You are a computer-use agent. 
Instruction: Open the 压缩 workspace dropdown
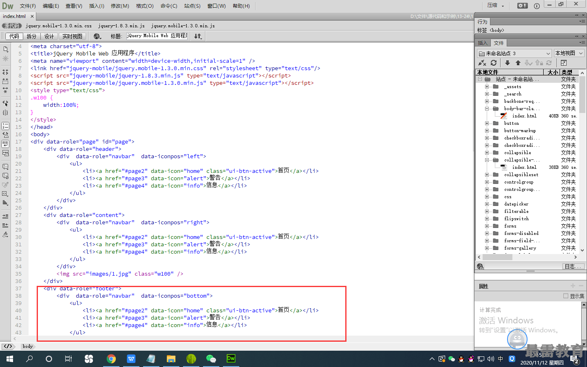(496, 6)
